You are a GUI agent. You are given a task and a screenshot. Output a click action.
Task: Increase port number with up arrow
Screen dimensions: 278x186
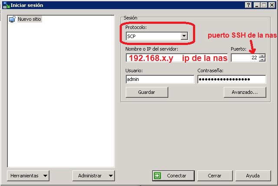[262, 56]
